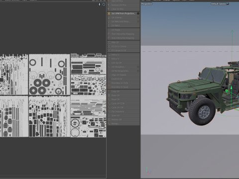Choose UV Rectangularize menu entry
The height and width of the screenshot is (179, 239).
point(123,71)
